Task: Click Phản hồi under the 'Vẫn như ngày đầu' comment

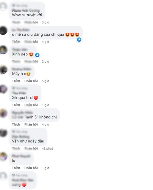Action: (x=31, y=149)
